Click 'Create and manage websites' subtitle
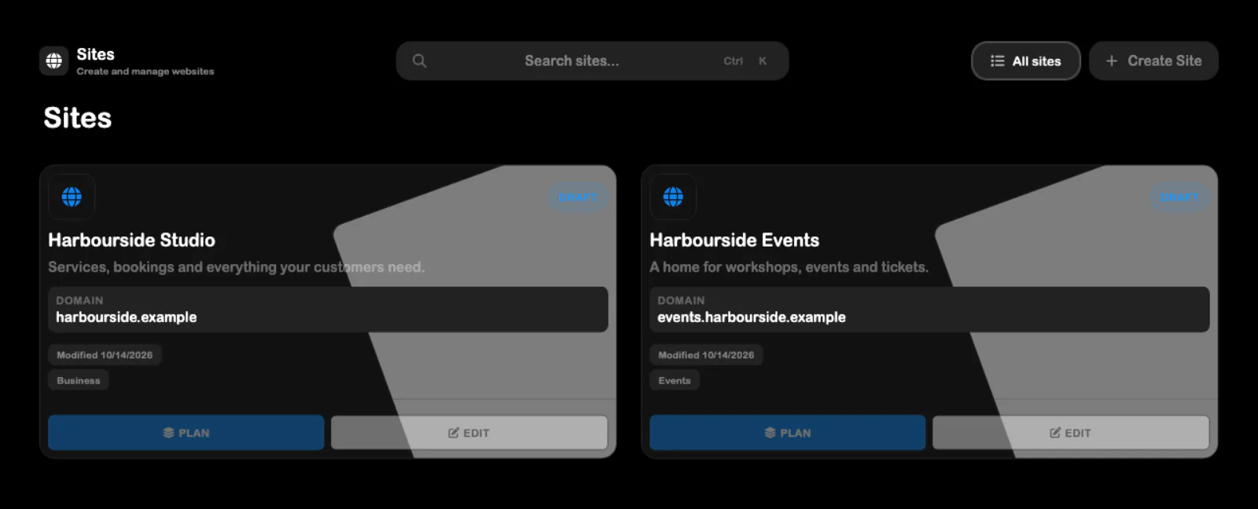Image resolution: width=1258 pixels, height=509 pixels. 145,71
